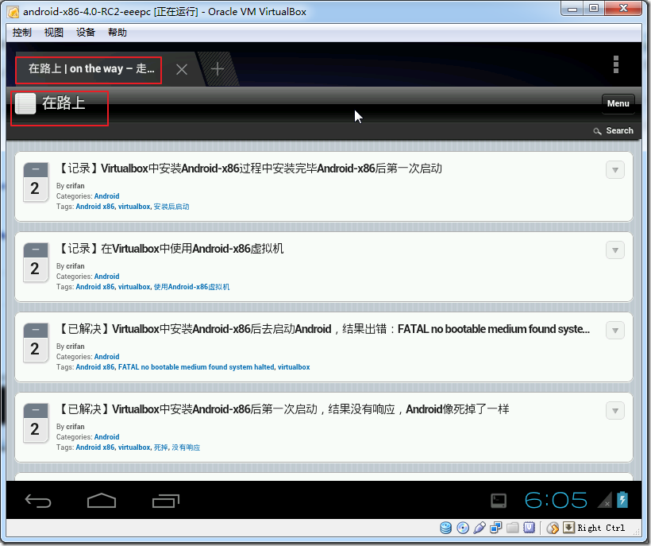
Task: Click VirtualBox hard disk activity icon
Action: [x=446, y=528]
